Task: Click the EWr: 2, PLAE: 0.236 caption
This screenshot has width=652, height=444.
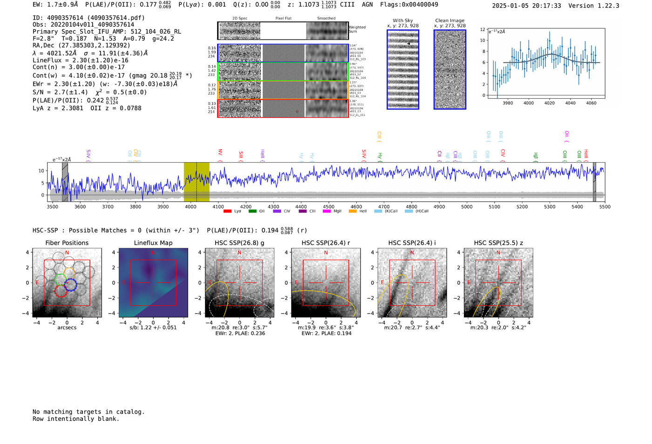Action: coord(240,334)
